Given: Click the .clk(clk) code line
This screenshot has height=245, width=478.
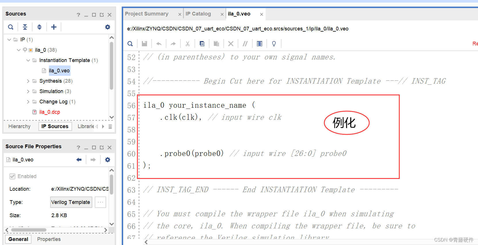Looking at the screenshot, I should click(221, 117).
